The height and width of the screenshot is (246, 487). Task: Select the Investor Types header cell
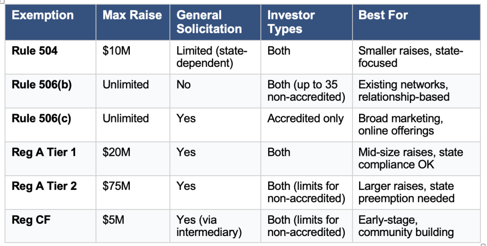pyautogui.click(x=291, y=22)
